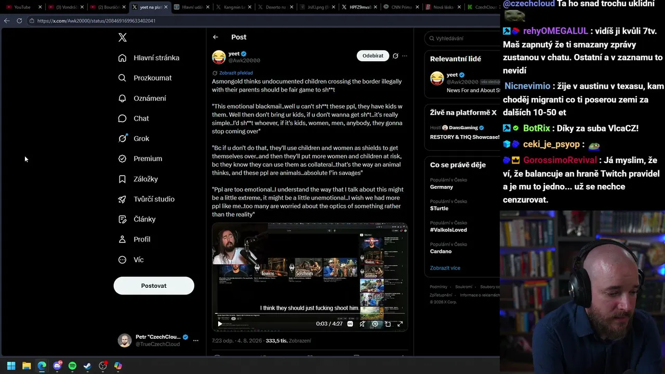665x374 pixels.
Task: Switch to CNN Prima browser tab
Action: coord(402,7)
